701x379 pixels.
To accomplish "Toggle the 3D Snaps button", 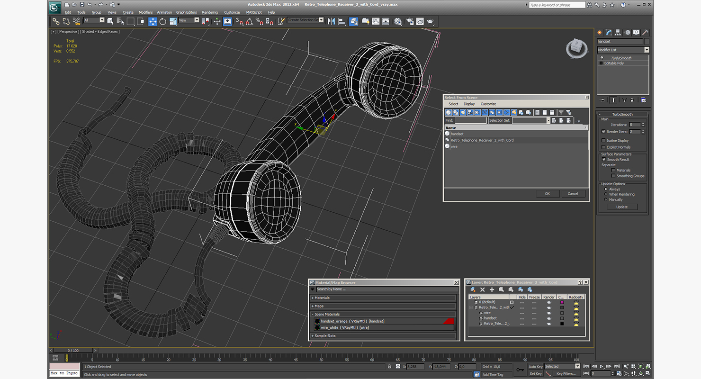I will point(240,21).
